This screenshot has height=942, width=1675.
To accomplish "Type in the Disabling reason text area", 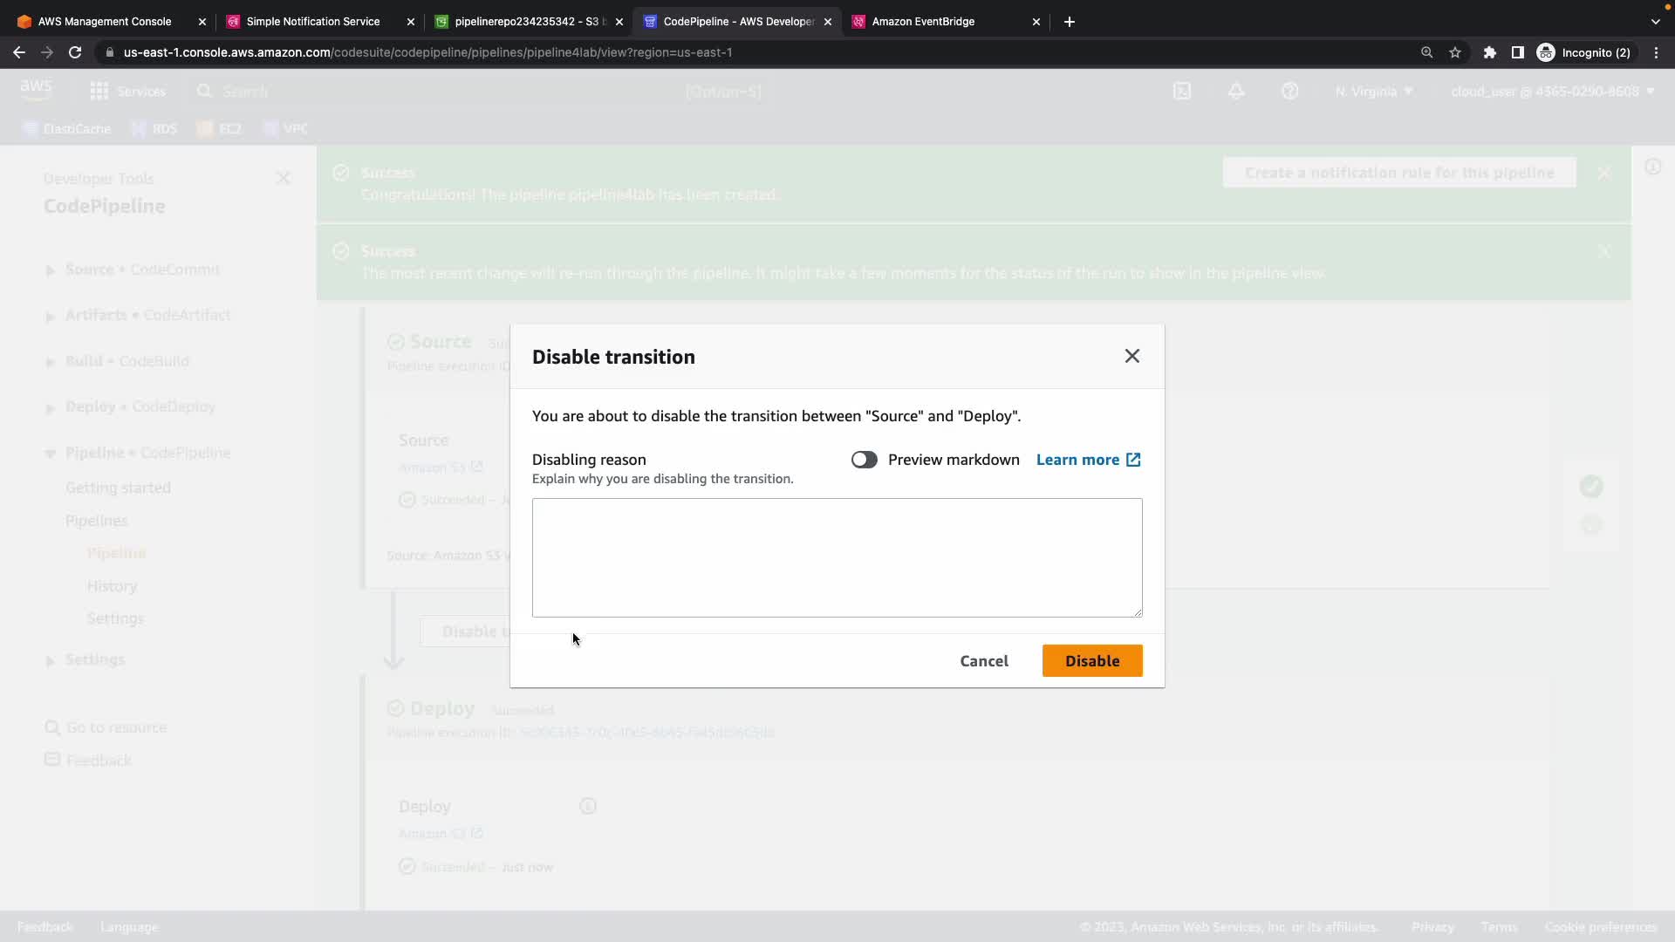I will click(x=837, y=557).
